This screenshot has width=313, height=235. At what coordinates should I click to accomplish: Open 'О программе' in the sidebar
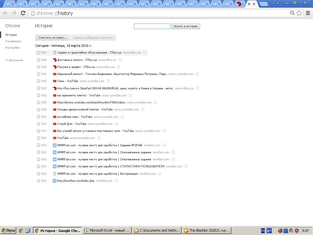14,60
